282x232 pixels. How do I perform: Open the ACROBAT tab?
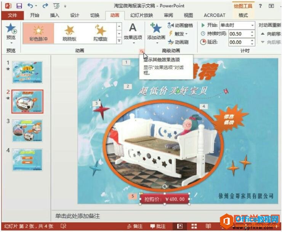coord(215,15)
